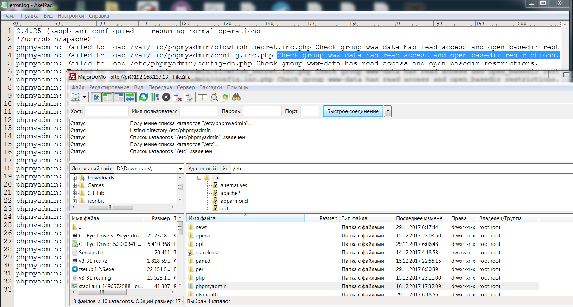
Task: Cancel current operation with black X icon
Action: point(166,97)
